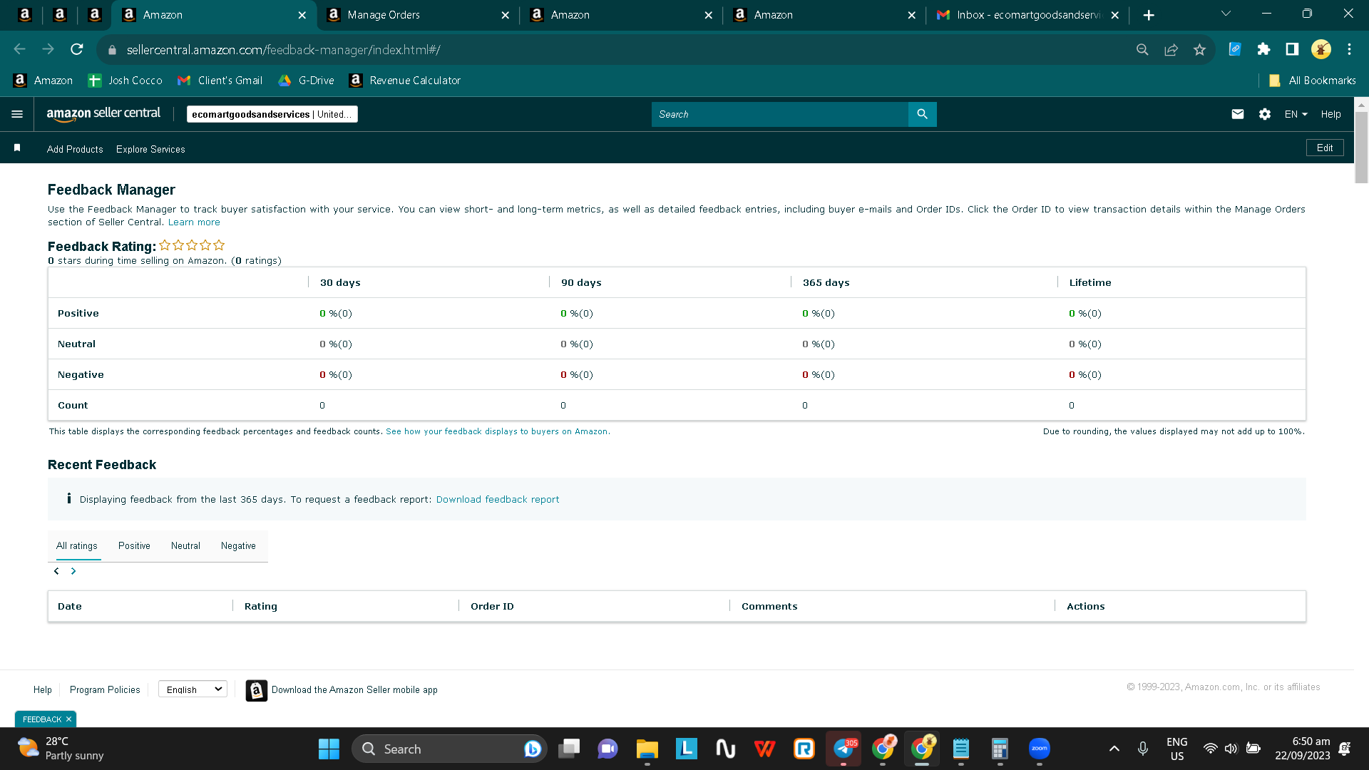
Task: Open the Seller Central hamburger menu
Action: 17,114
